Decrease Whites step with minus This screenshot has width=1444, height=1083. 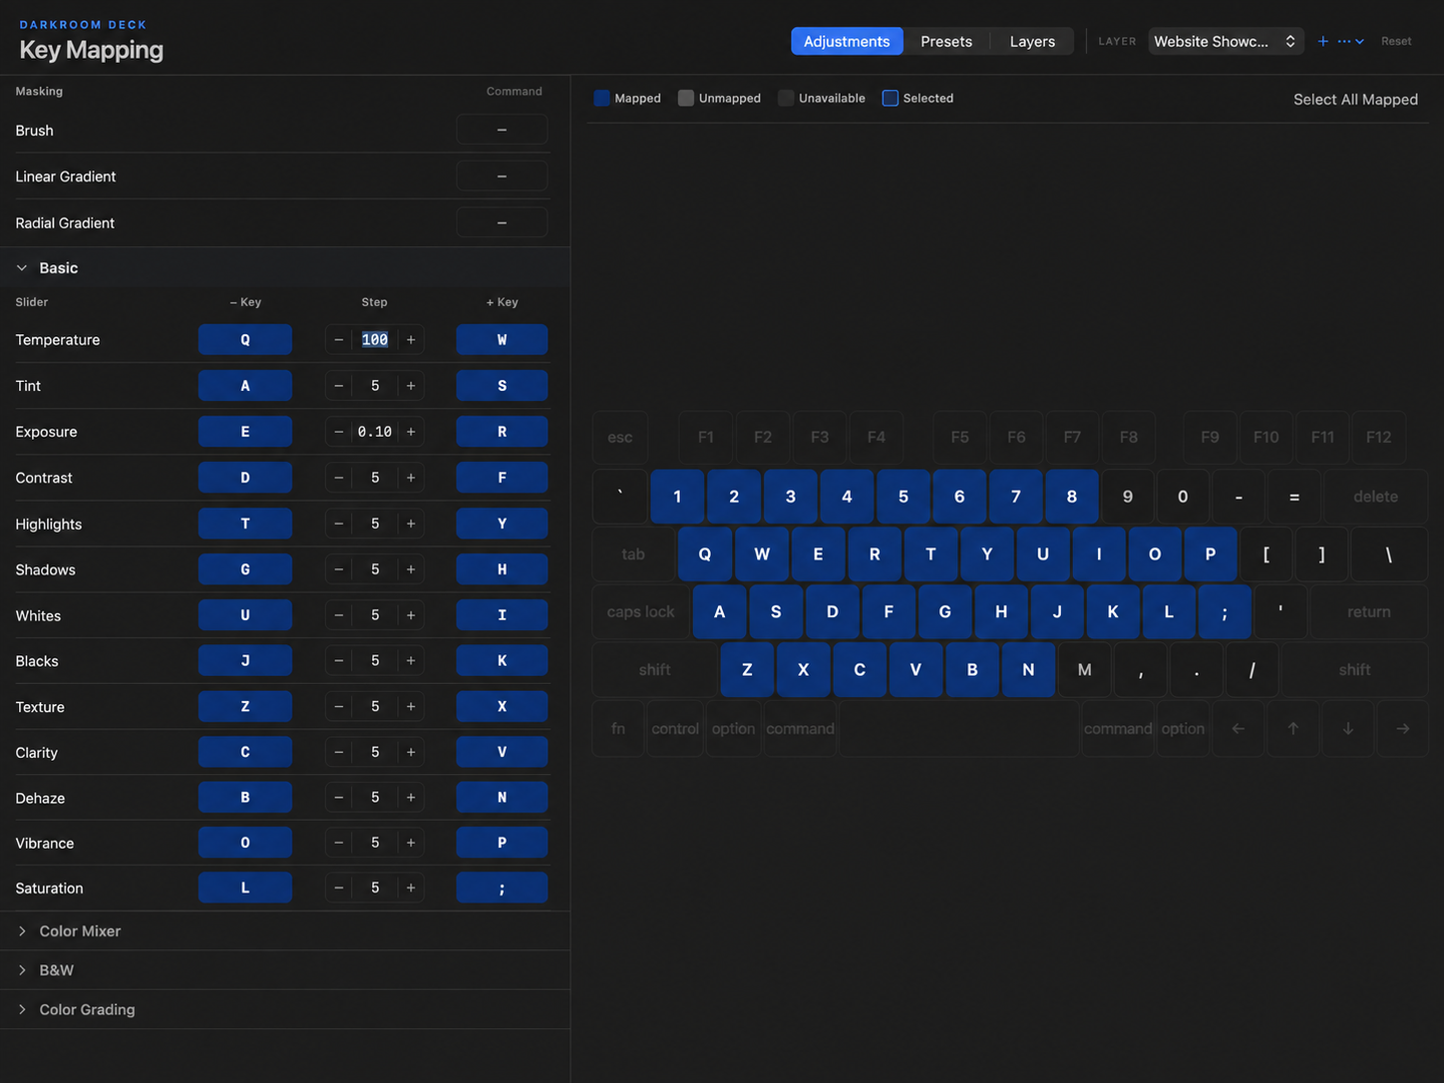click(339, 615)
